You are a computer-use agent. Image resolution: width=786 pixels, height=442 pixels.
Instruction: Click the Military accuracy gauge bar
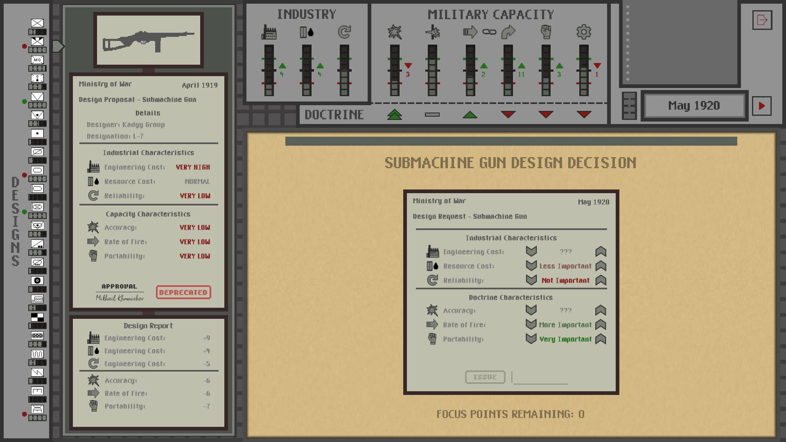395,70
